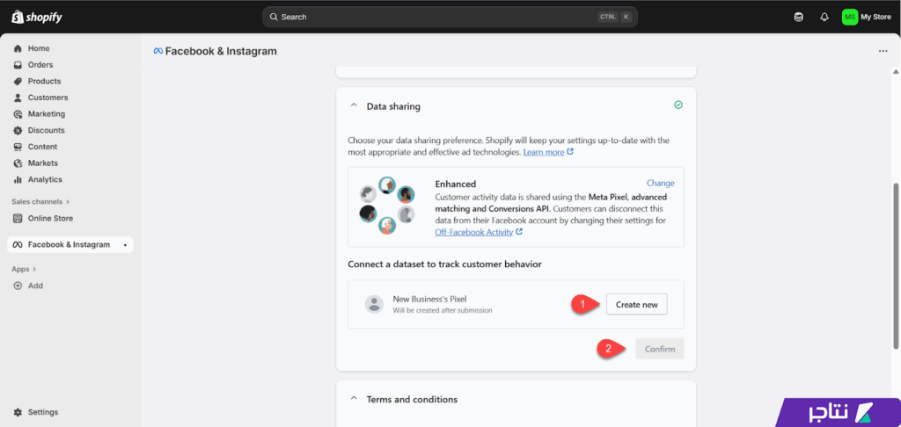Image resolution: width=901 pixels, height=427 pixels.
Task: Click the Create new button
Action: coord(636,304)
